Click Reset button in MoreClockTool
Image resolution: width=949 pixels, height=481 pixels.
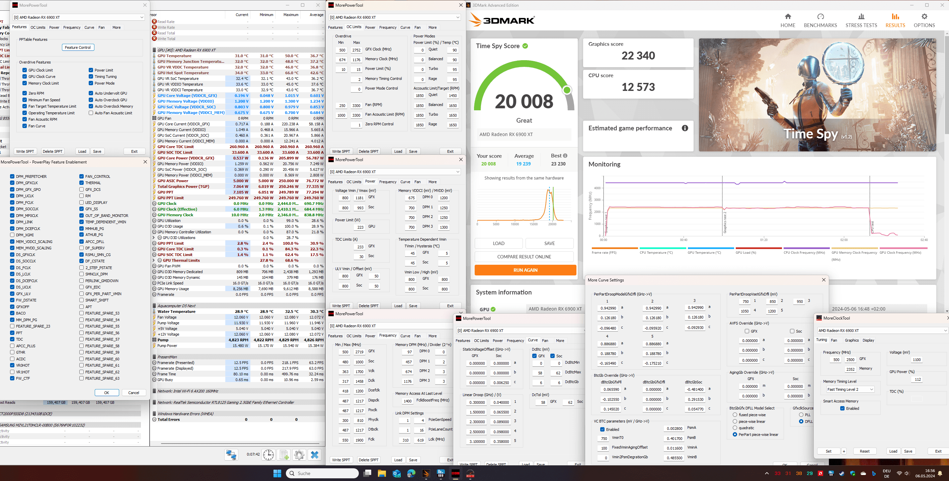[865, 451]
